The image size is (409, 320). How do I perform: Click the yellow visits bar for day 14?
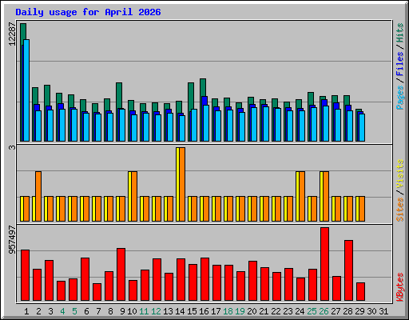[x=177, y=184]
